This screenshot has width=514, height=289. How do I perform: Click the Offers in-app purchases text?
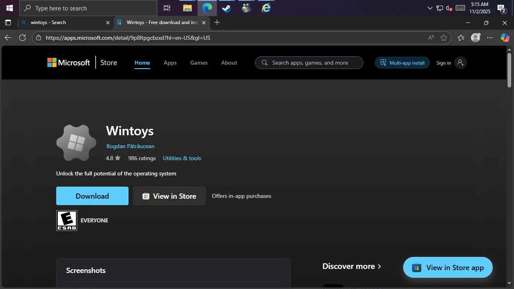coord(241,196)
